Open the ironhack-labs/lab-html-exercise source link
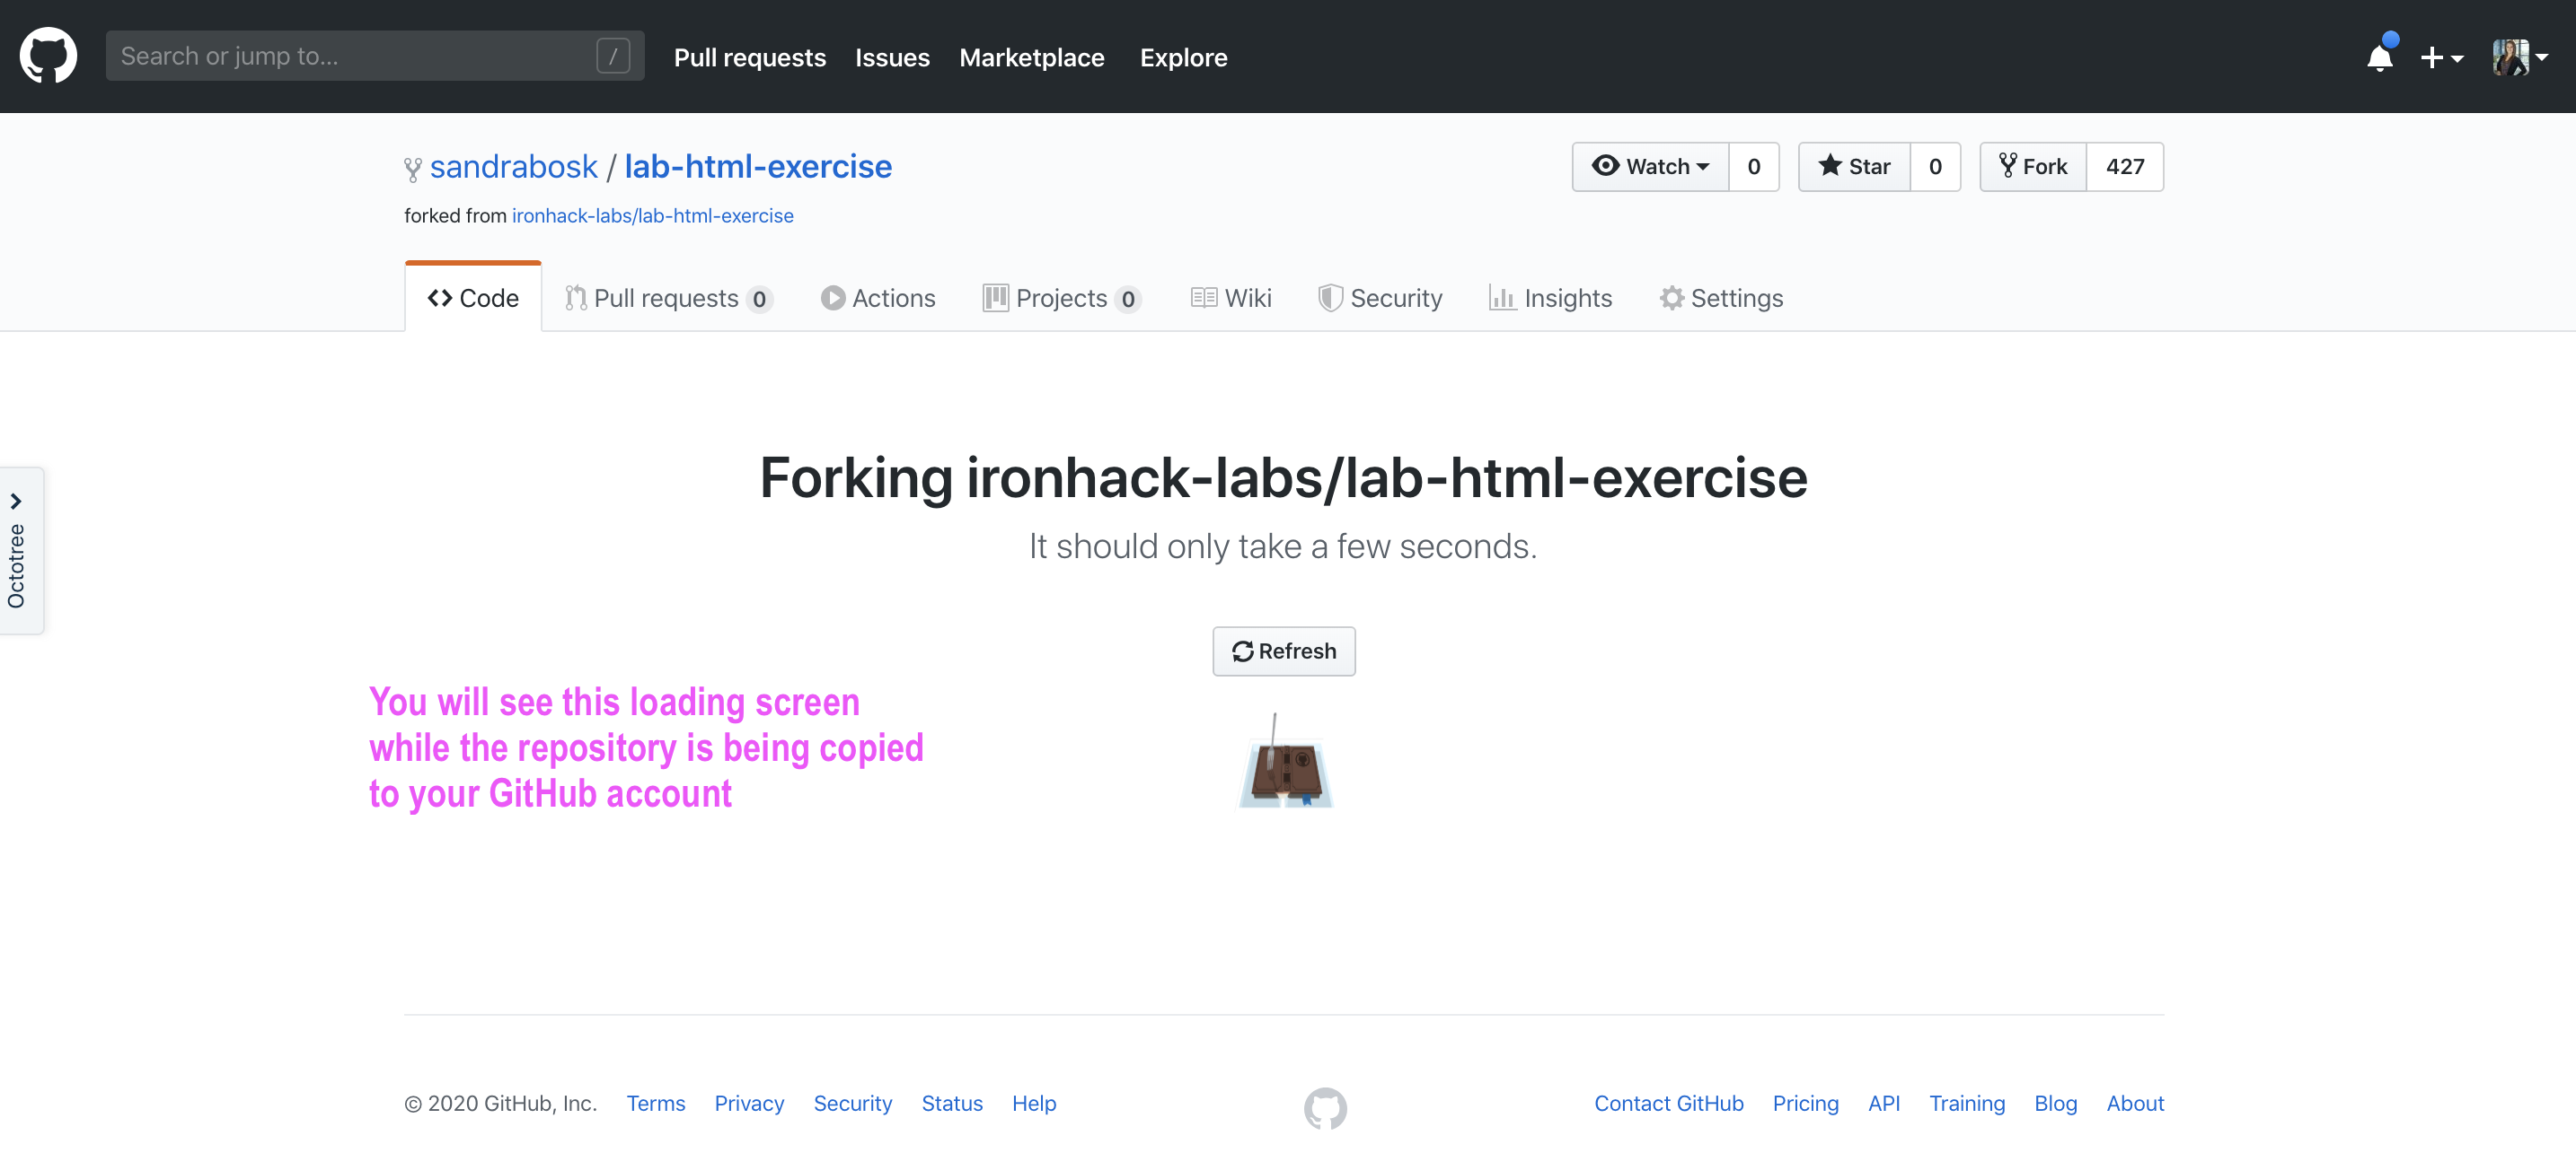The height and width of the screenshot is (1153, 2576). 652,216
